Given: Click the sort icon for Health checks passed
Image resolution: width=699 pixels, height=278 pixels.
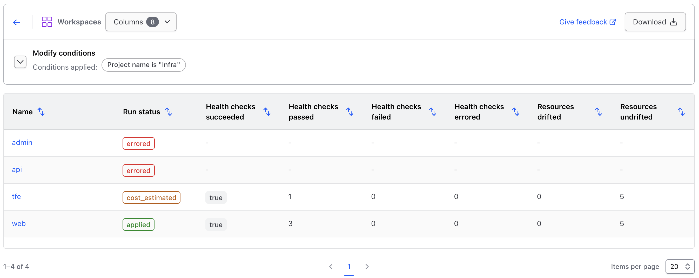Looking at the screenshot, I should (350, 111).
